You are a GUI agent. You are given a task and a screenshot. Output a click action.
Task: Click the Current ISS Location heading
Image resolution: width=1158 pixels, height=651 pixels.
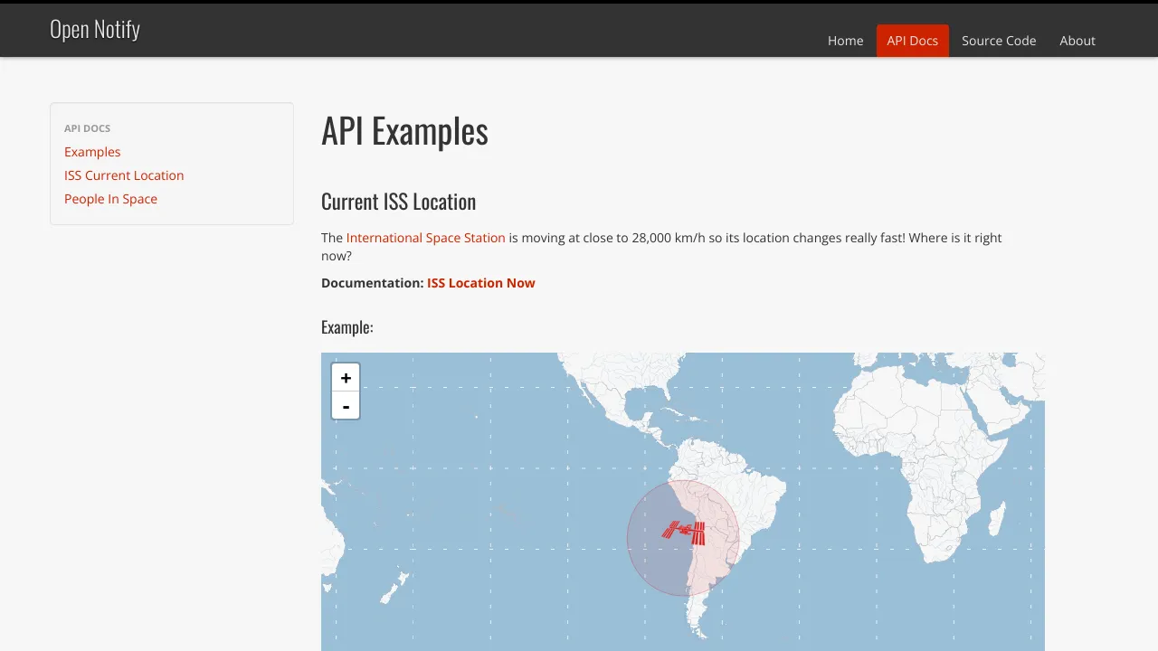(x=398, y=202)
